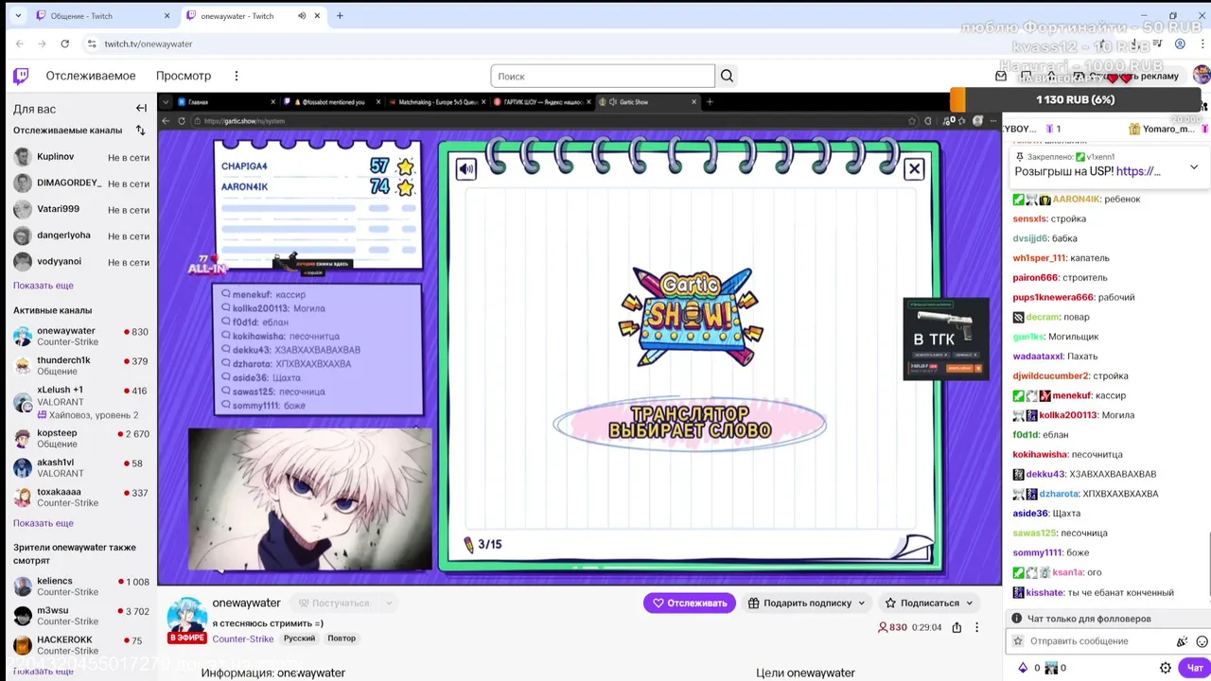Open stream options three-dot menu
Viewport: 1211px width, 681px height.
pos(977,627)
